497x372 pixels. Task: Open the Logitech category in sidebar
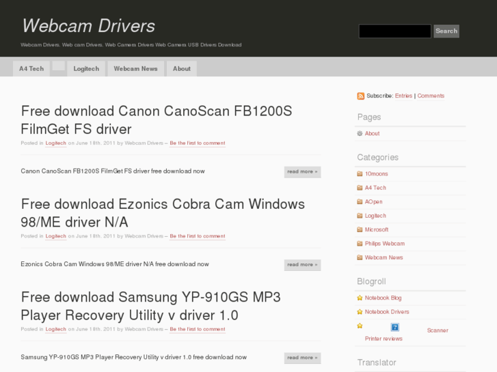click(x=375, y=216)
